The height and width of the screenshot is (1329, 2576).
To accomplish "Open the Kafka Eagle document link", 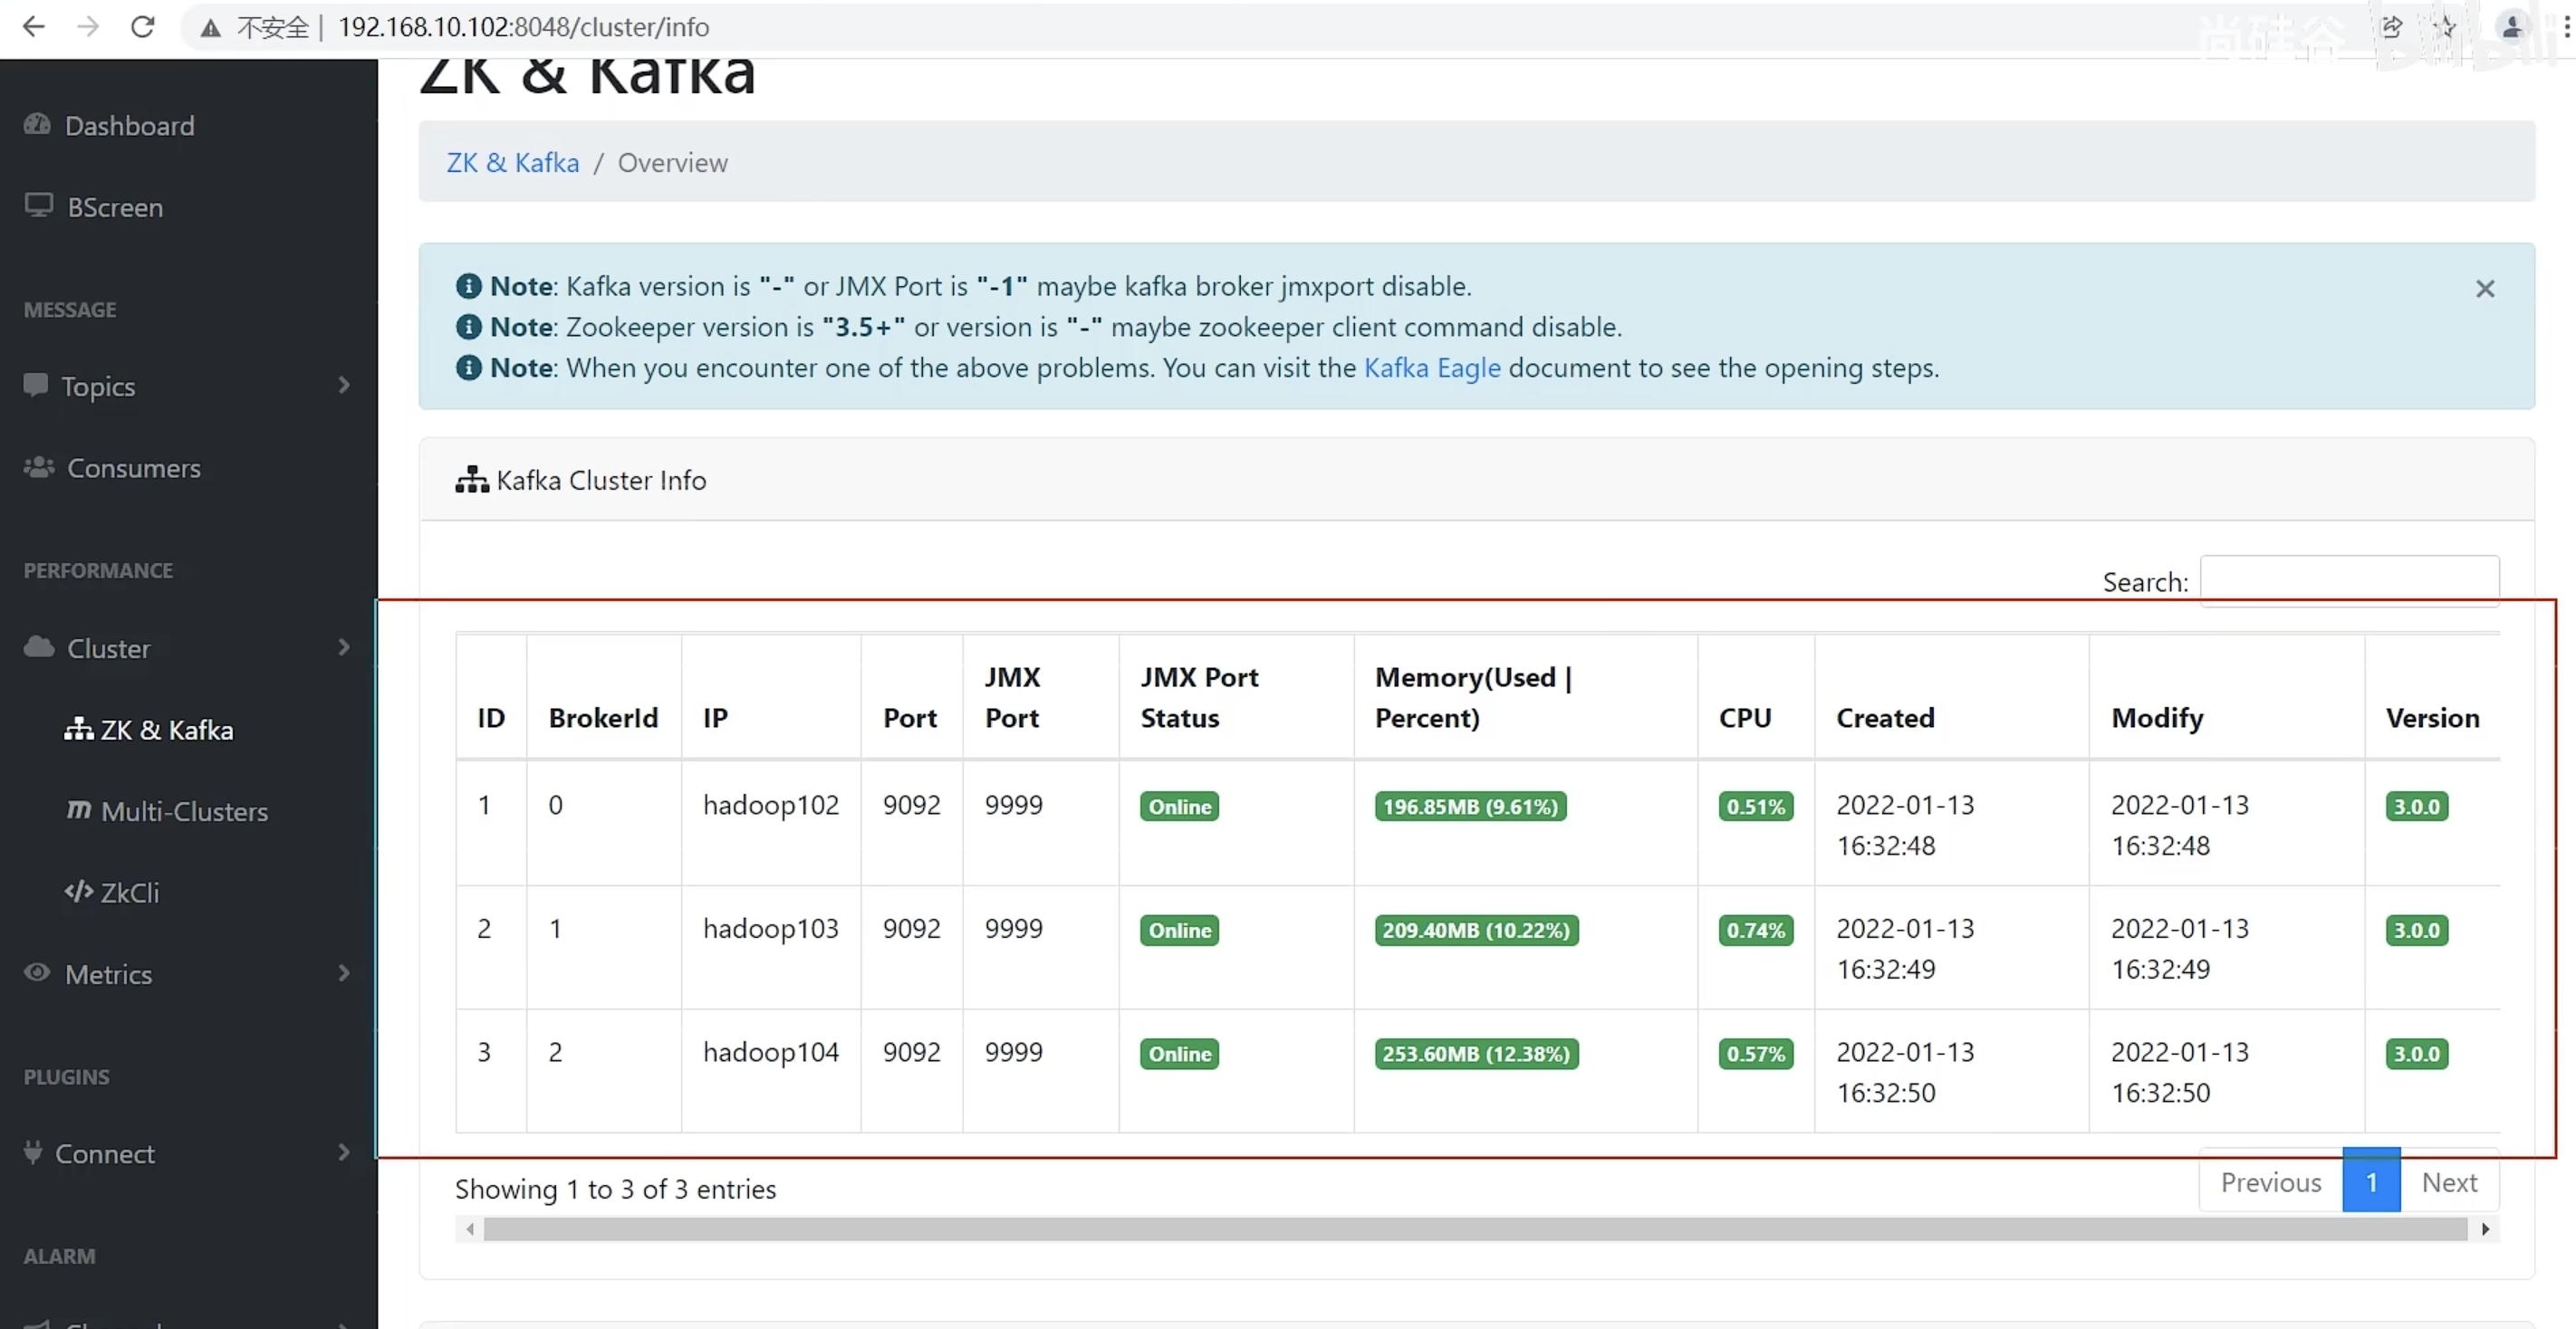I will (1431, 368).
